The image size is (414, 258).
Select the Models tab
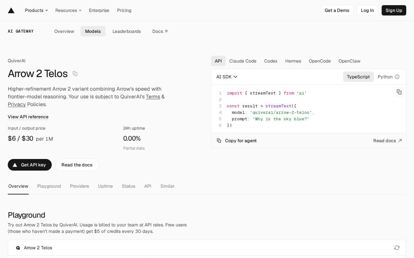click(x=93, y=31)
